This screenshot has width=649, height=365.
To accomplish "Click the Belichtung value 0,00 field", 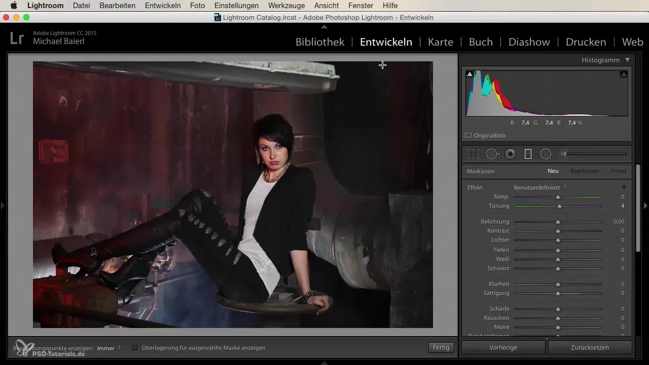I will pos(618,222).
